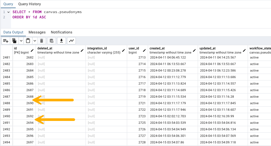Viewport: 271px width, 146px height.
Task: Click the id cell 2690
Action: [x=24, y=103]
